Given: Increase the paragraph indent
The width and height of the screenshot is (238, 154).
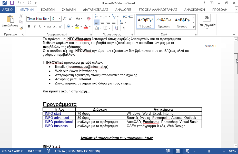Looking at the screenshot, I should click(131, 16).
